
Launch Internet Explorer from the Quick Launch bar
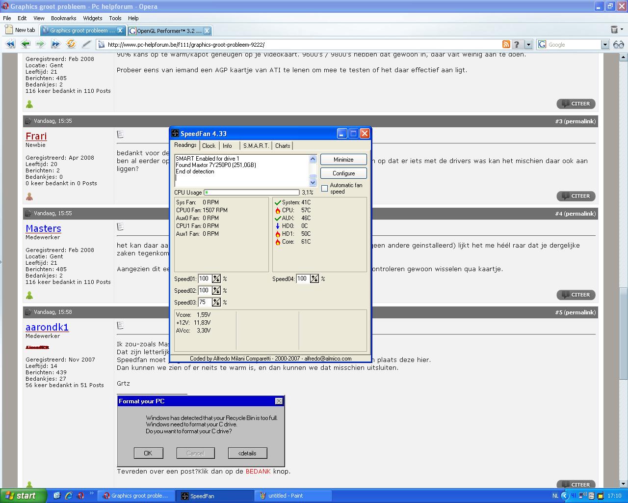[x=69, y=496]
